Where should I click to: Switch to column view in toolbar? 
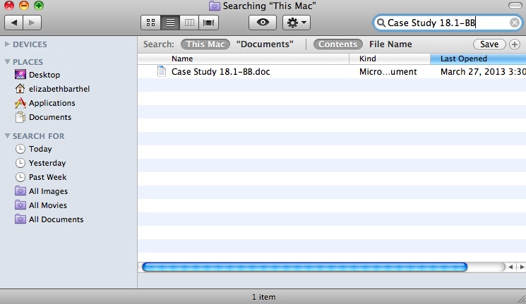point(189,23)
